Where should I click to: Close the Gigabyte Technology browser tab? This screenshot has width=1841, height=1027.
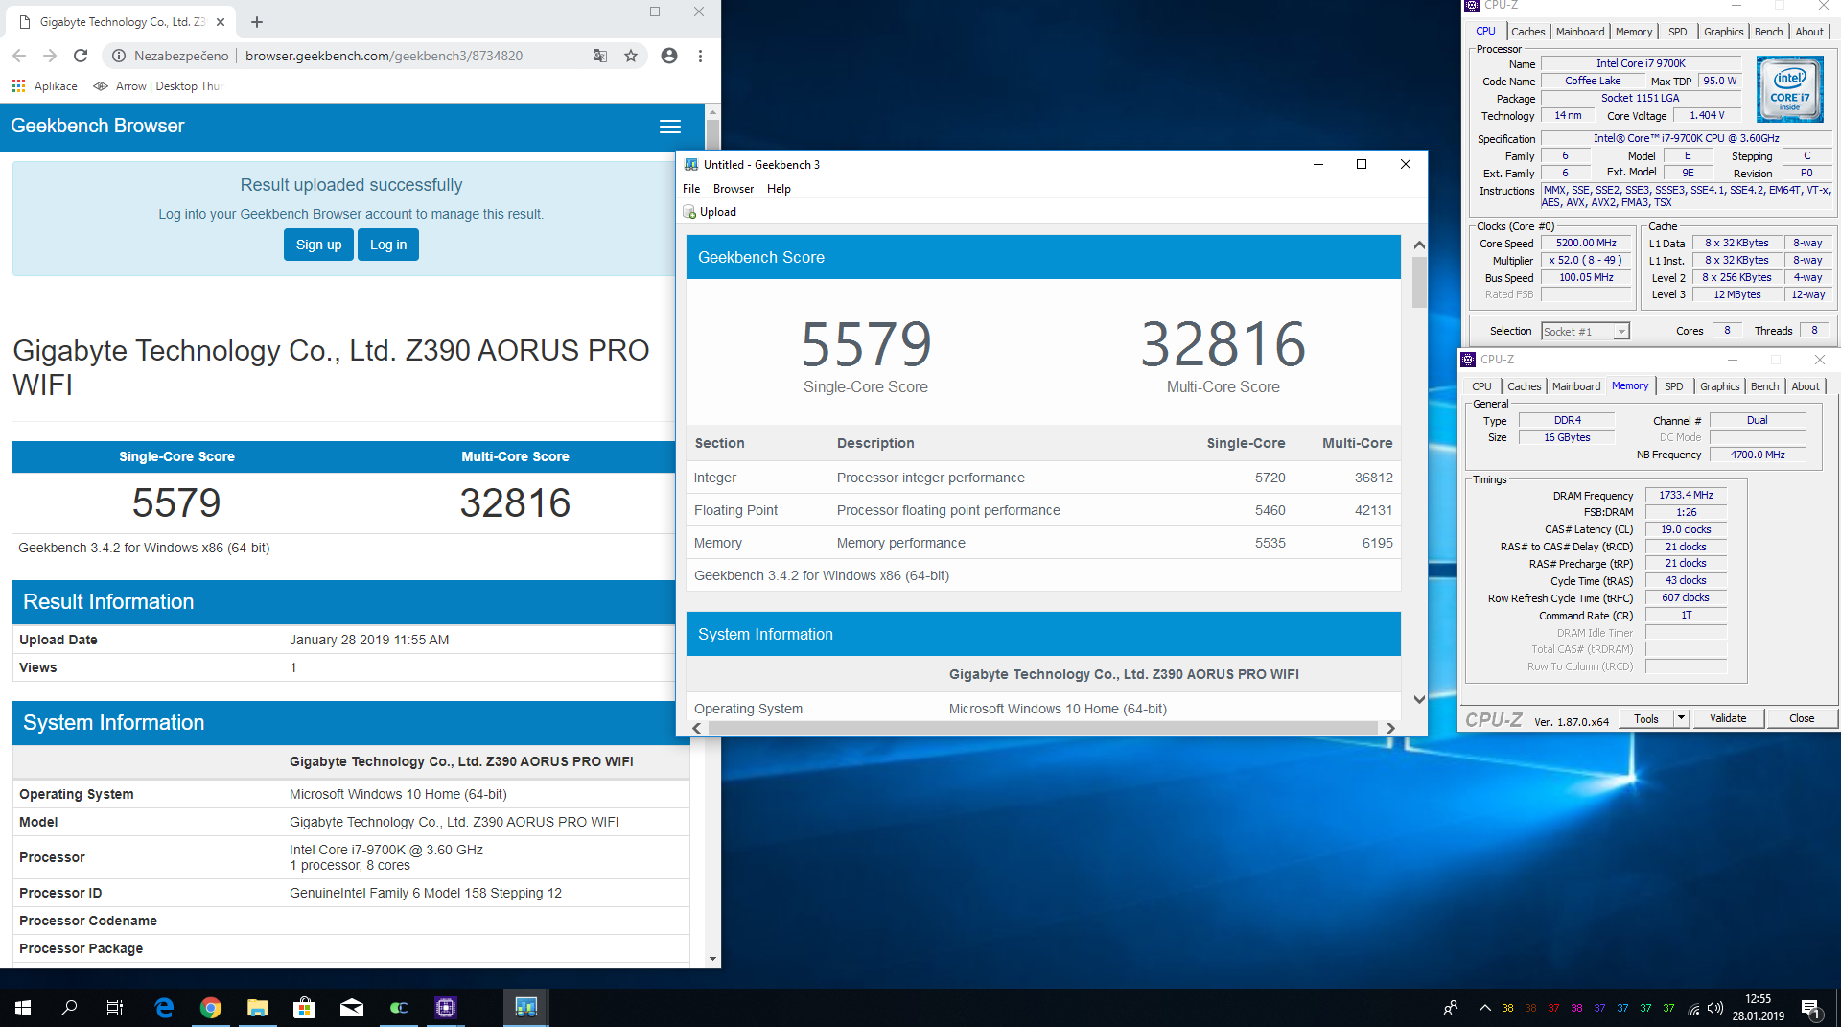coord(221,21)
